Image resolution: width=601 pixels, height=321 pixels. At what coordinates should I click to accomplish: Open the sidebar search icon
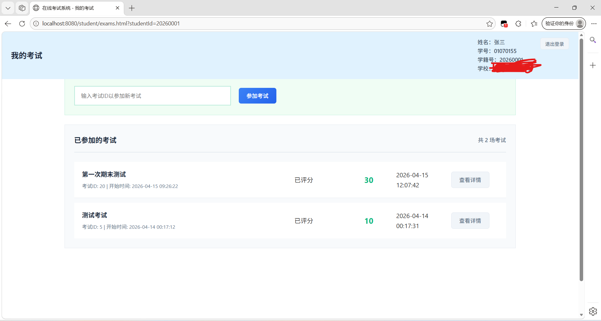pyautogui.click(x=593, y=40)
